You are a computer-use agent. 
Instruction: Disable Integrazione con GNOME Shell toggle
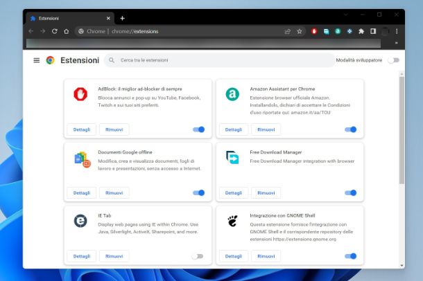[351, 256]
